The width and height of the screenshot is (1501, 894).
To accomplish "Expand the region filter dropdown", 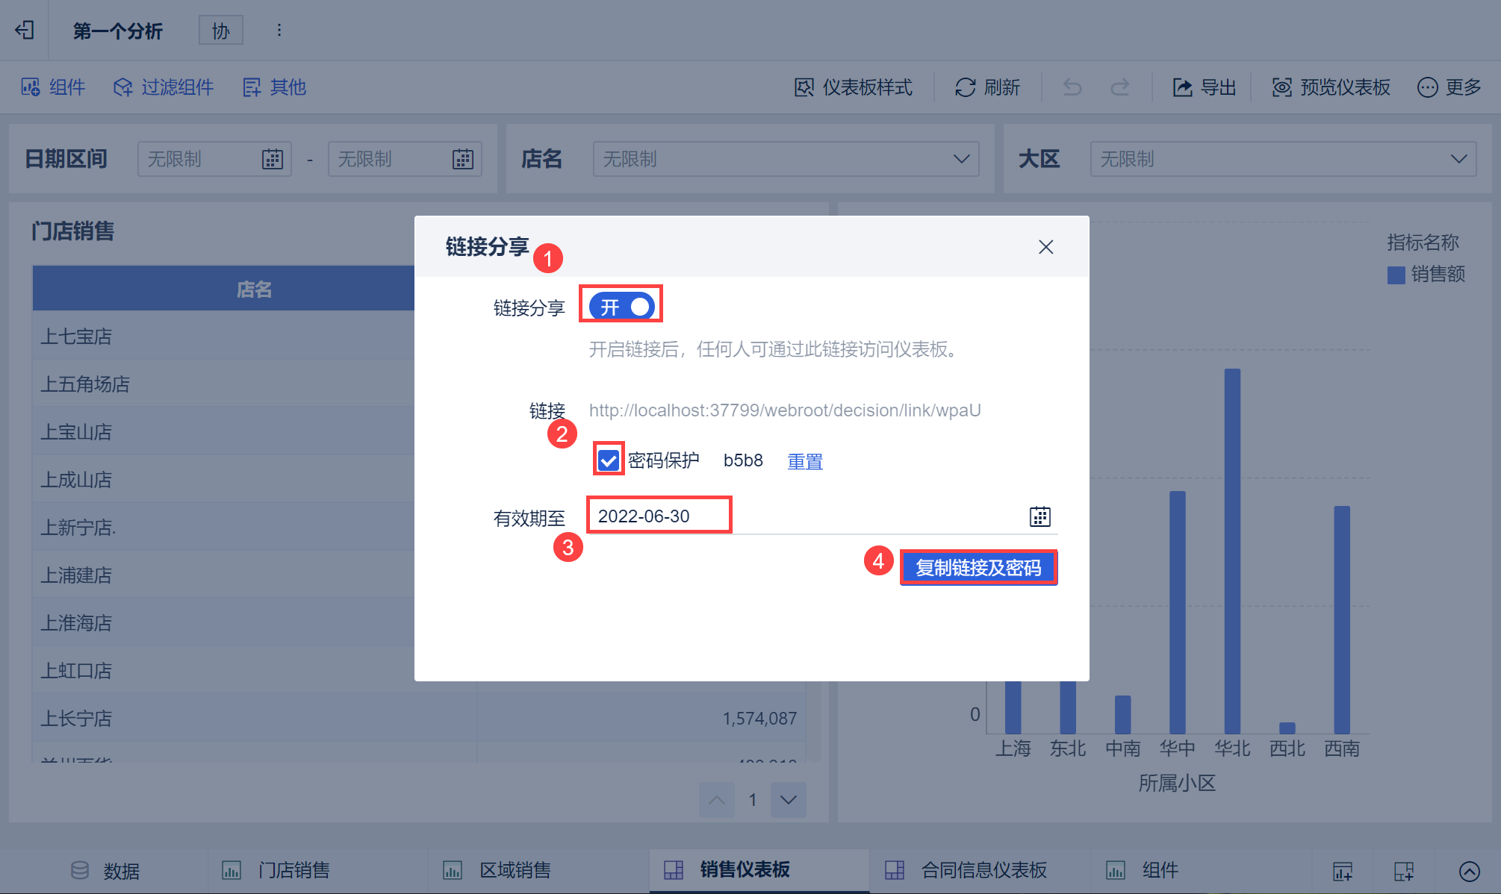I will (1458, 159).
